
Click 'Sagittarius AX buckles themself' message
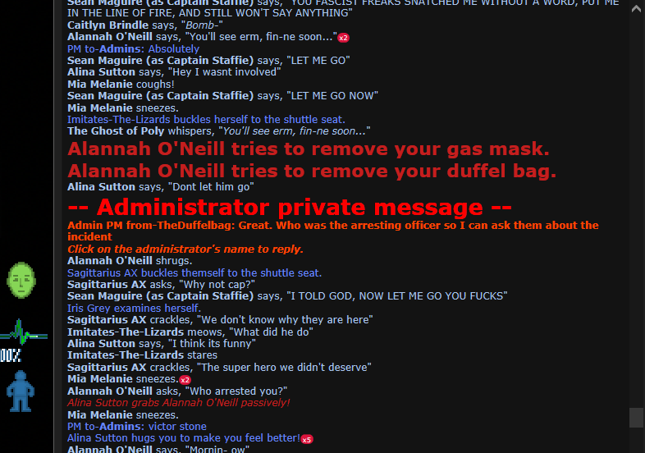coord(194,273)
